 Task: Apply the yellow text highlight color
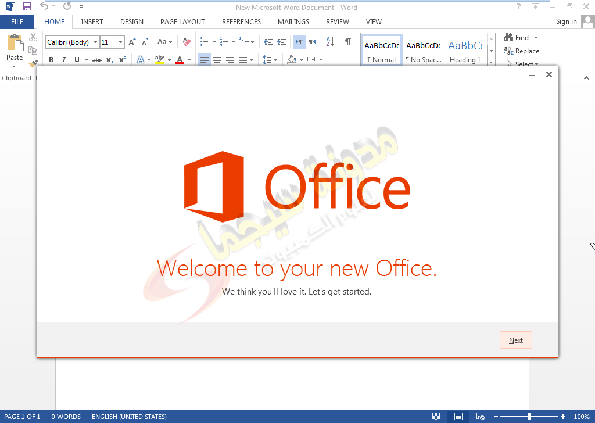pos(160,60)
